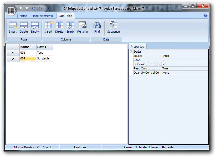Maximize the Aulux Barcode Label Maker window
The image size is (216, 157).
tap(193, 6)
